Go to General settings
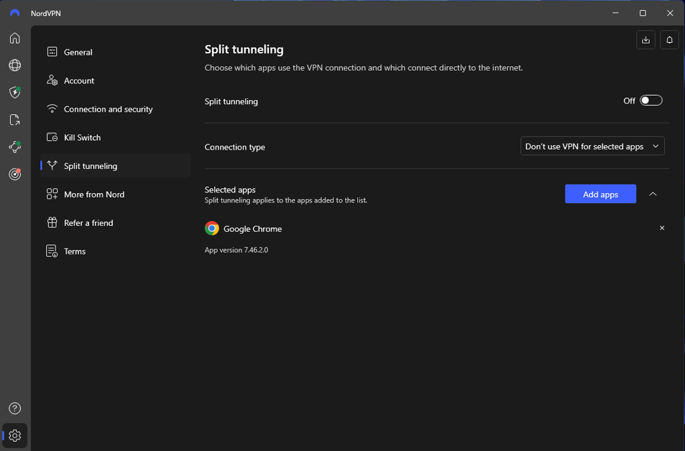This screenshot has height=451, width=685. pos(115,52)
